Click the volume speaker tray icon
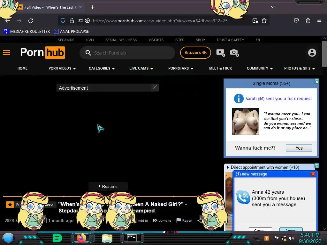 (x=291, y=238)
